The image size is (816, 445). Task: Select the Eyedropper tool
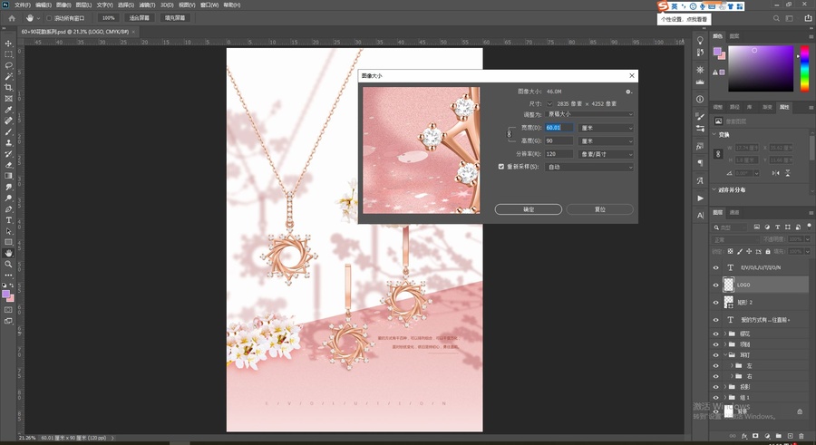[8, 110]
